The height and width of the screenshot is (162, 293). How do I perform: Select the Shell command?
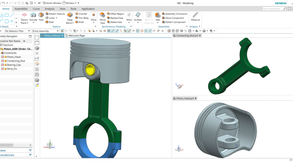click(x=50, y=22)
